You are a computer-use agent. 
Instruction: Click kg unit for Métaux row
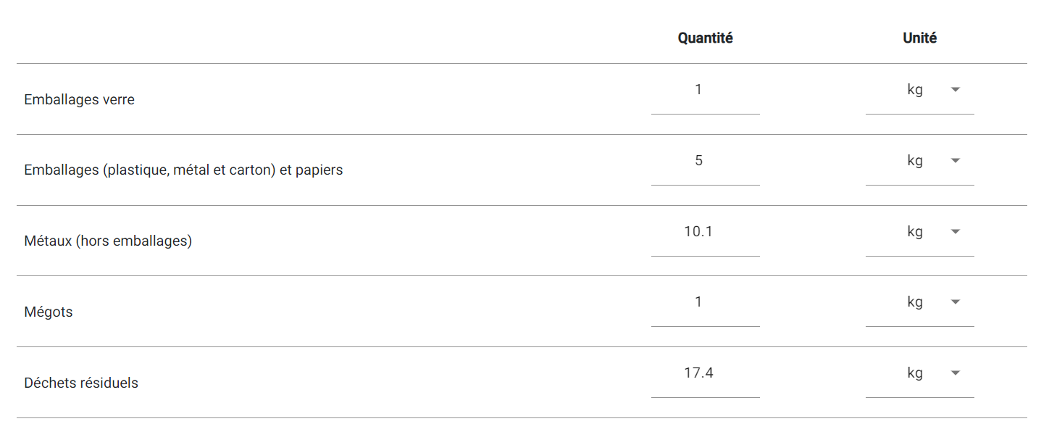click(915, 232)
